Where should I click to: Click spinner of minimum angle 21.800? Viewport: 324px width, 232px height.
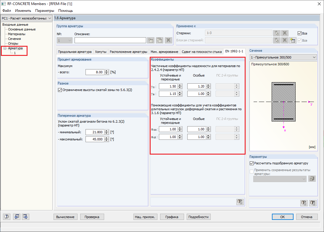point(107,132)
